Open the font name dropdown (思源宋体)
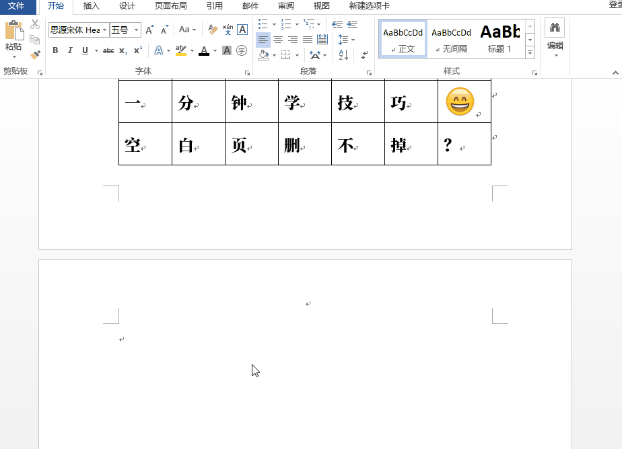Image resolution: width=622 pixels, height=449 pixels. coord(105,30)
